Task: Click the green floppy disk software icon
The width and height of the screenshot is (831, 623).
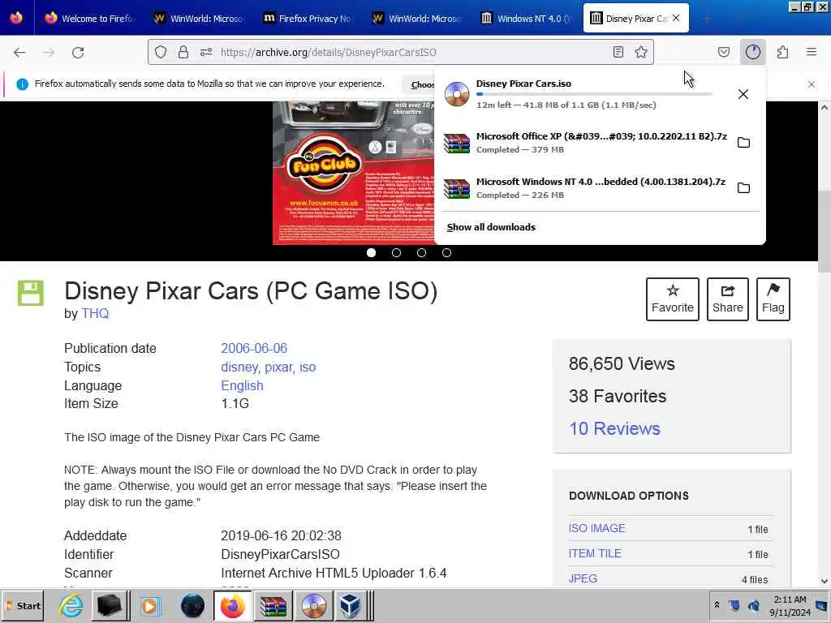Action: (31, 293)
